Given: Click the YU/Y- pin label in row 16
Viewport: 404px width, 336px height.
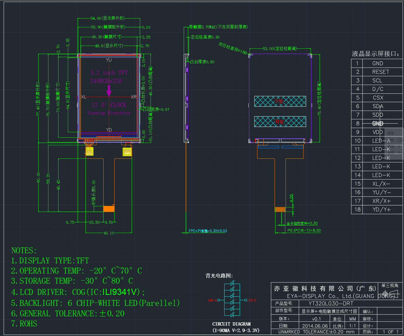Looking at the screenshot, I should click(382, 192).
